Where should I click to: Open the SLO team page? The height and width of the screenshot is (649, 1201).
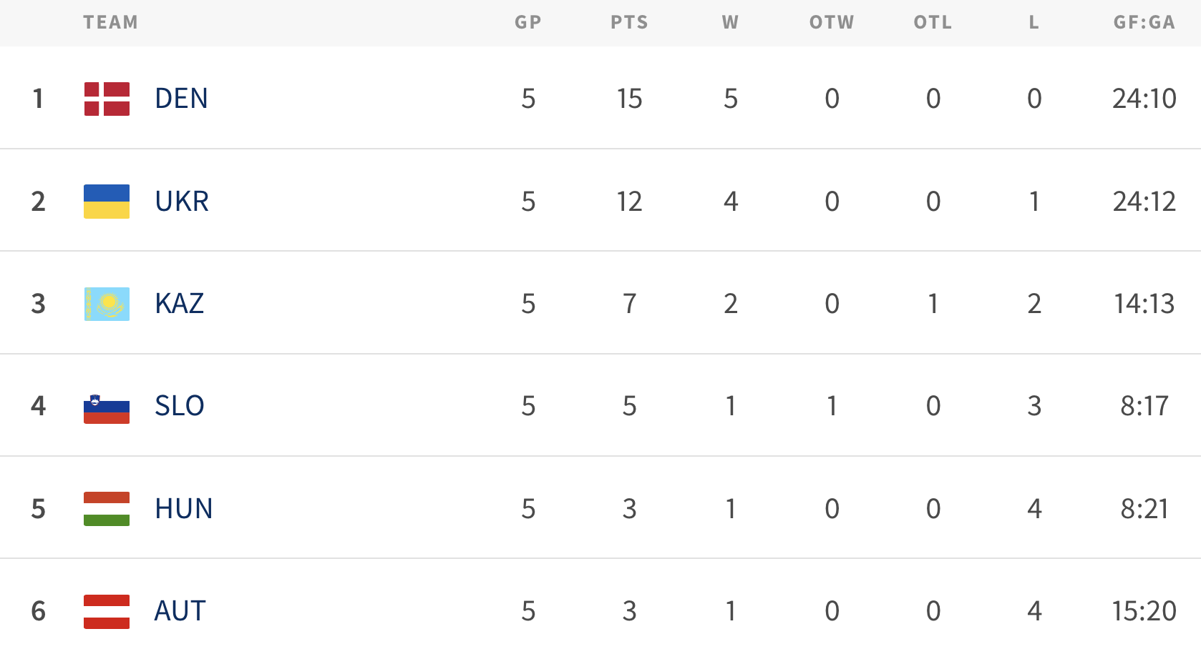click(x=180, y=406)
